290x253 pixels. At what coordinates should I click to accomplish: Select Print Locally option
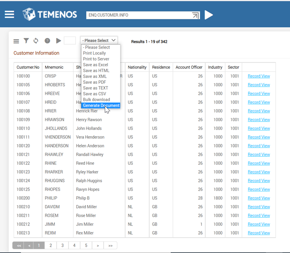tap(94, 53)
